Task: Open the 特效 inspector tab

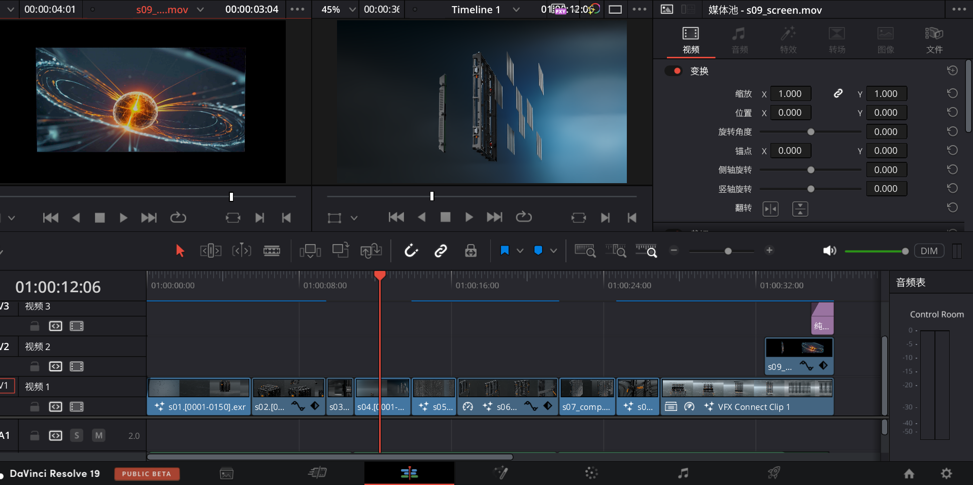Action: pos(788,41)
